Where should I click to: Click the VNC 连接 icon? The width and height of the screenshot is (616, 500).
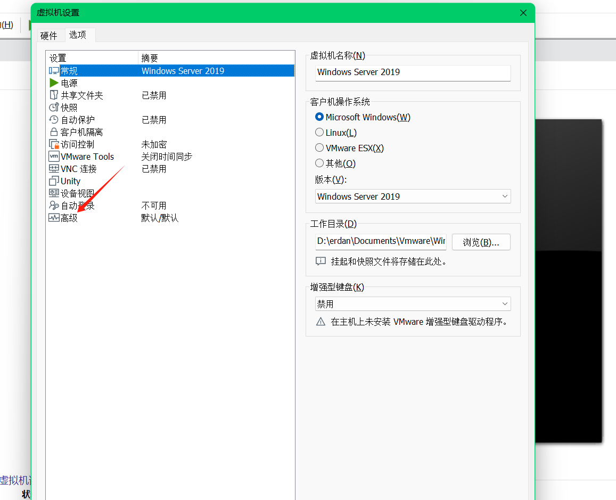coord(54,168)
